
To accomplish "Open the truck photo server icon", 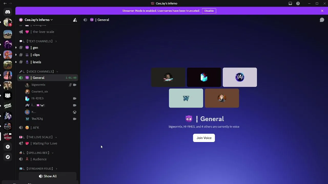I will click(8, 34).
